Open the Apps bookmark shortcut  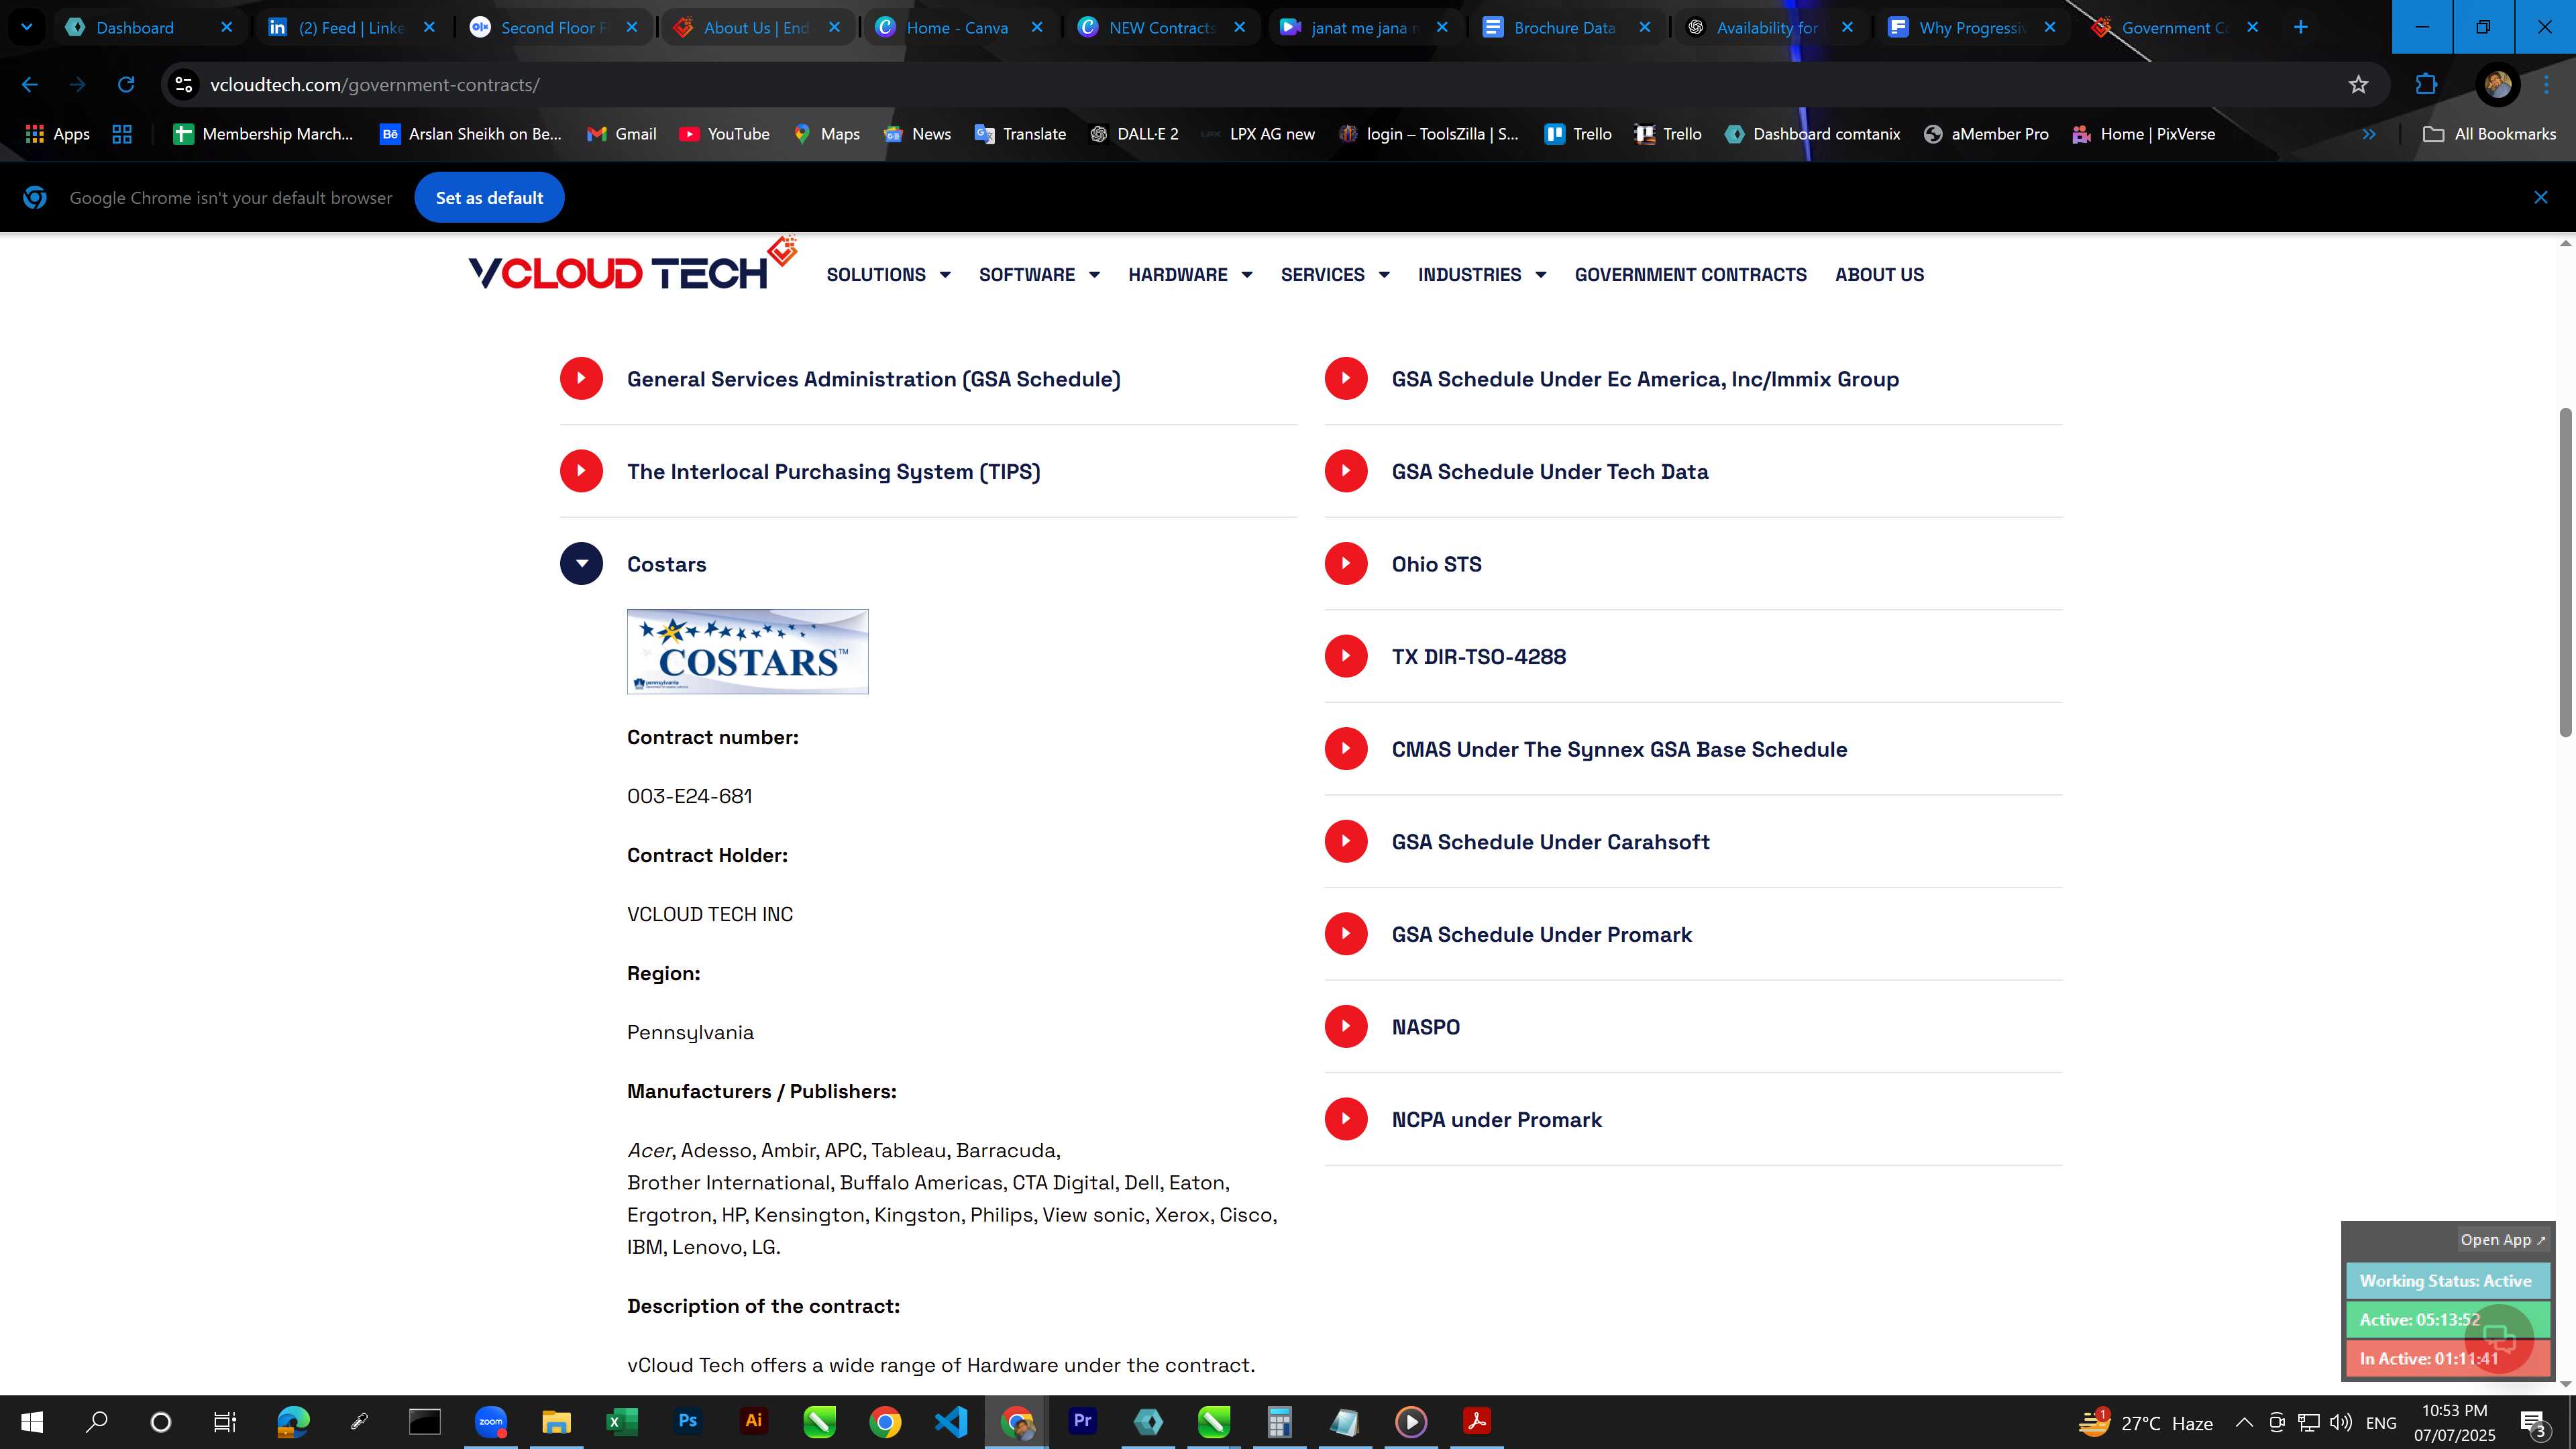(57, 134)
